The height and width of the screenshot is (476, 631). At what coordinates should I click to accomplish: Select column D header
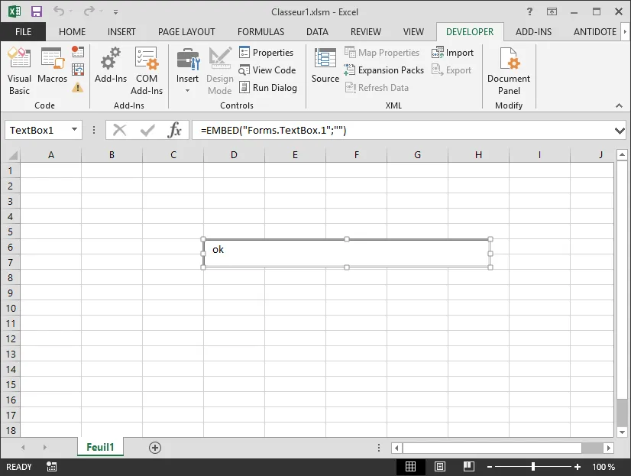(234, 155)
